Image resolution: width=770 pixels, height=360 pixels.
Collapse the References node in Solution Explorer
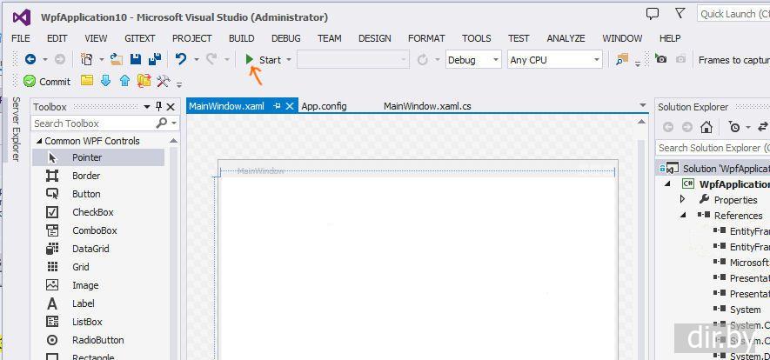pyautogui.click(x=683, y=215)
